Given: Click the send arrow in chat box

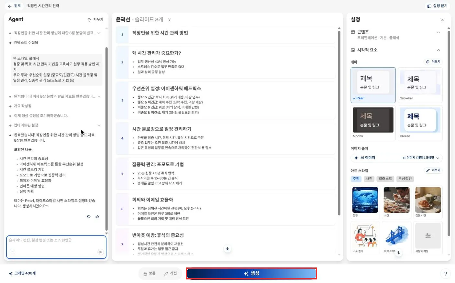Looking at the screenshot, I should 101,252.
